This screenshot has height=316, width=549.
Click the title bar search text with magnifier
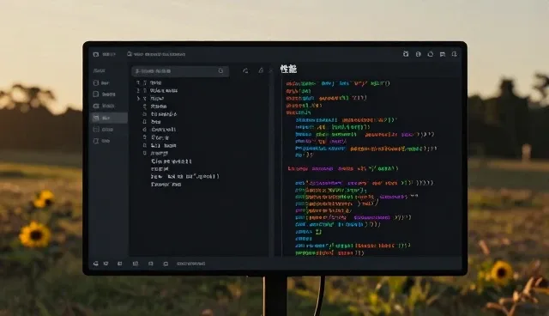156,54
